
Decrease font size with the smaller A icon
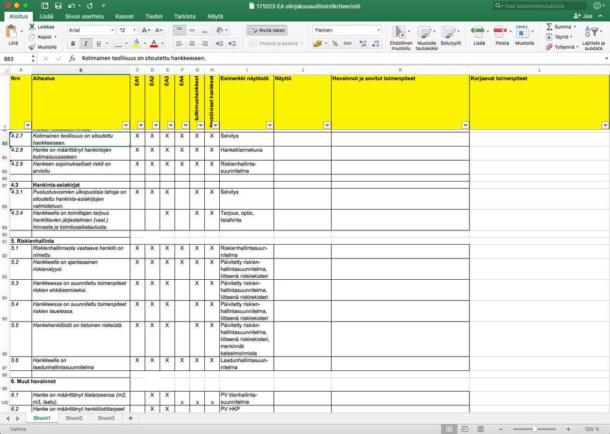click(x=158, y=30)
